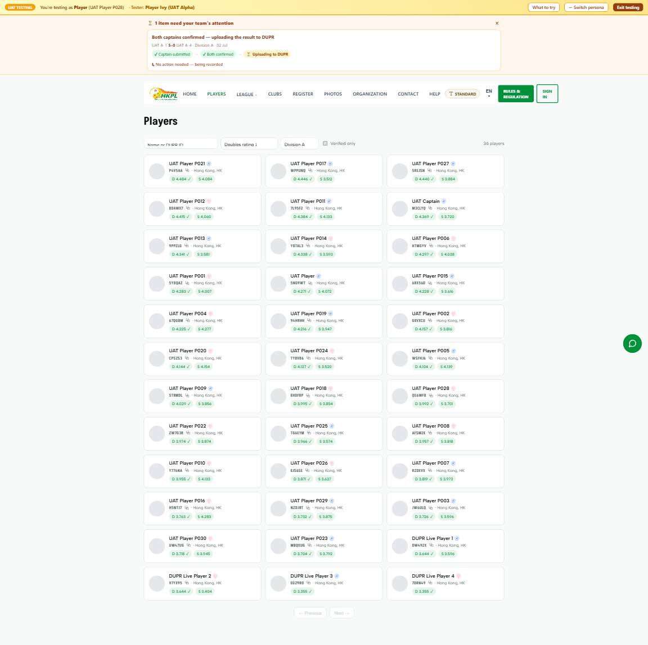Click the Sign In button

547,94
